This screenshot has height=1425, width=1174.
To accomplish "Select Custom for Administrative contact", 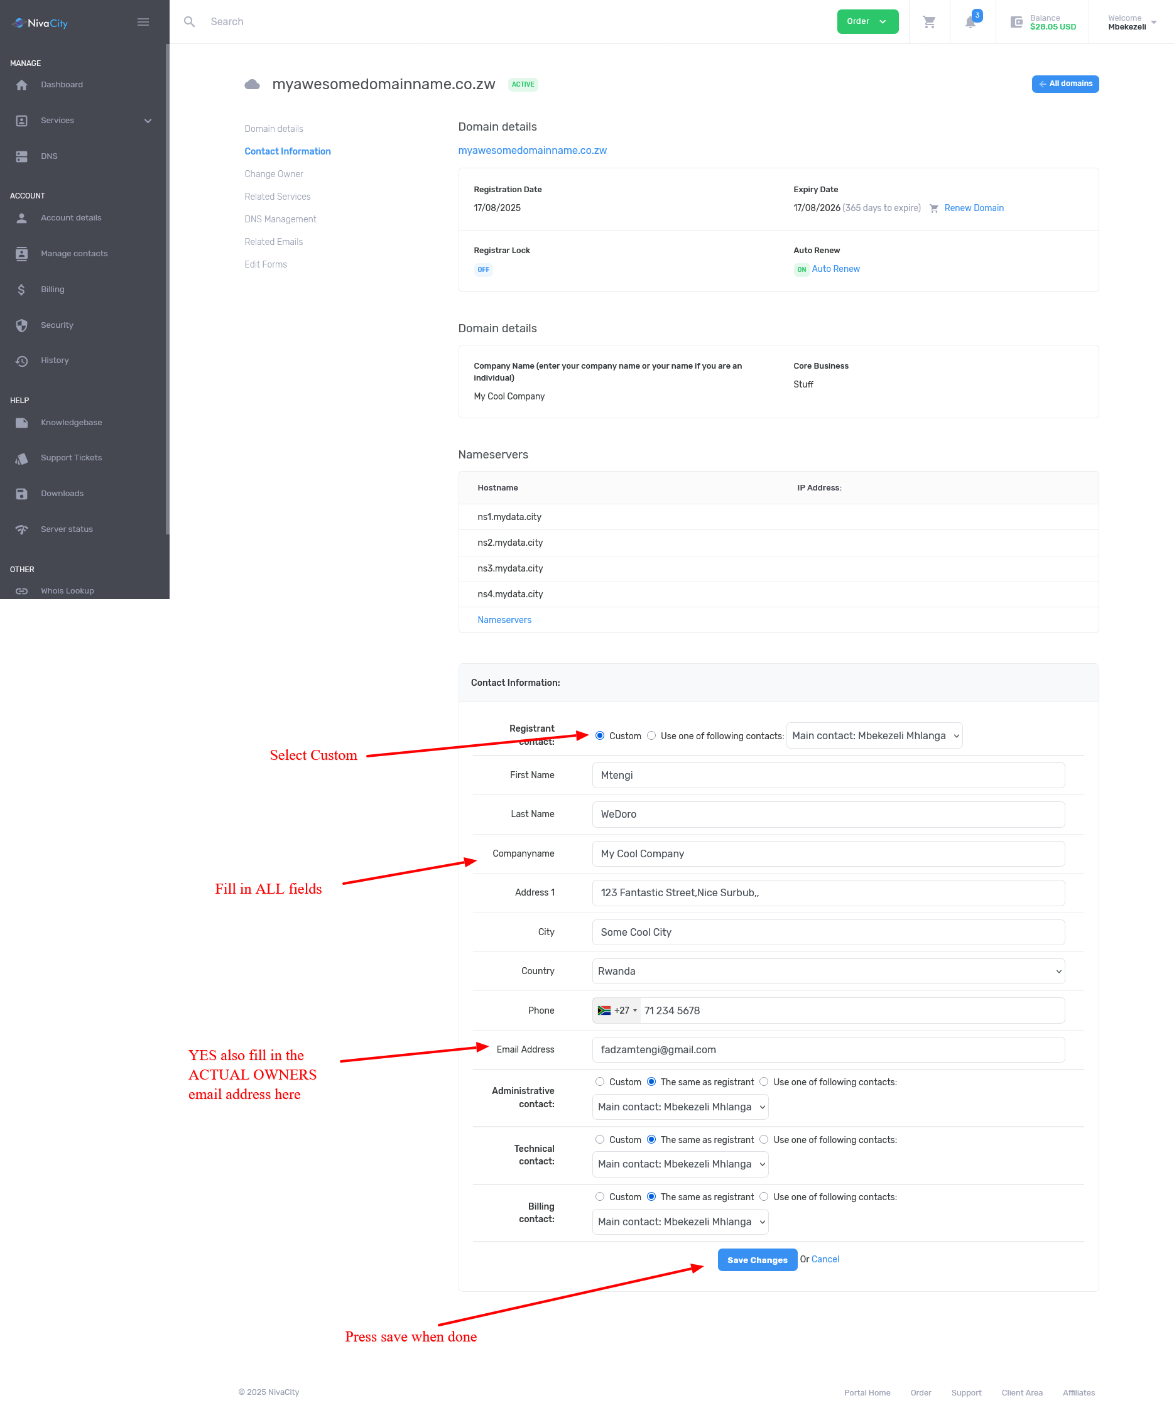I will 600,1081.
